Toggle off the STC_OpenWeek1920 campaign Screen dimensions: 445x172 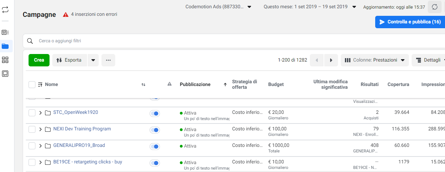[155, 114]
